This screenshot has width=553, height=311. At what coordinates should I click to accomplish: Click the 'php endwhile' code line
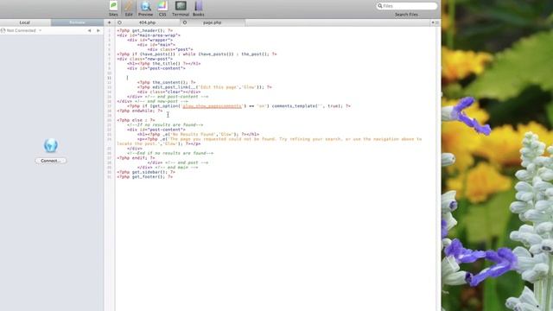(140, 111)
